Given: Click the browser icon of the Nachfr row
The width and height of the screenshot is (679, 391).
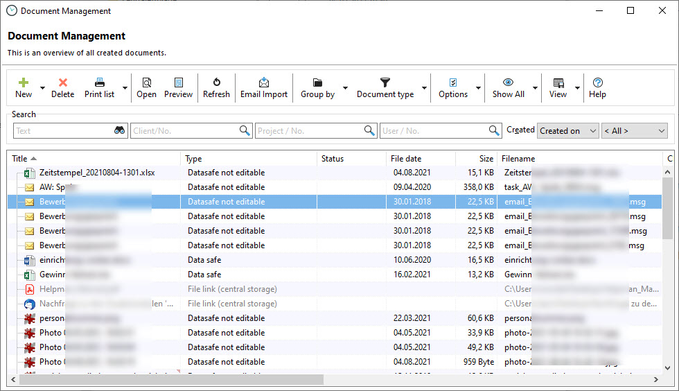Looking at the screenshot, I should point(29,304).
